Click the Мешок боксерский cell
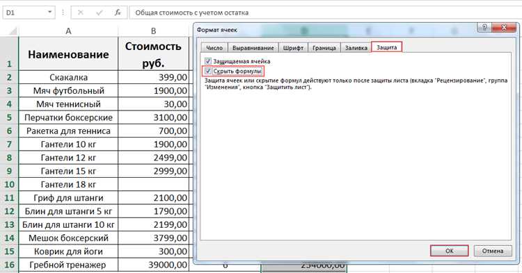 point(68,238)
